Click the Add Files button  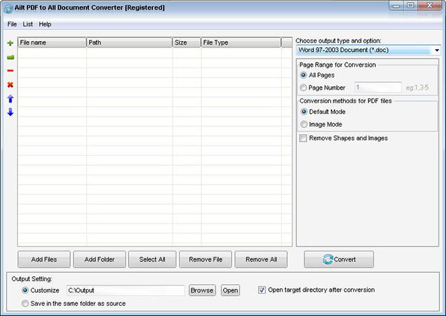pos(44,259)
